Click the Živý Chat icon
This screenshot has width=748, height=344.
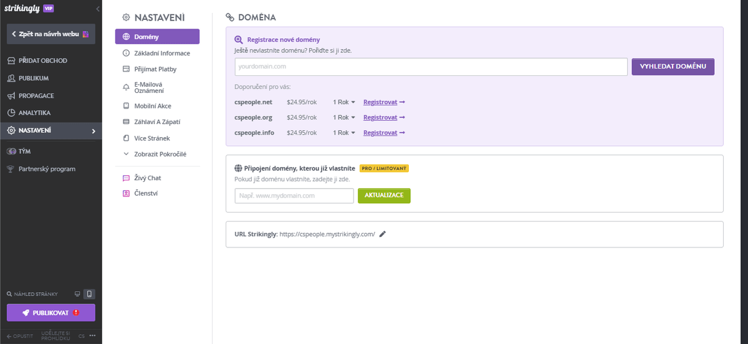(x=126, y=178)
